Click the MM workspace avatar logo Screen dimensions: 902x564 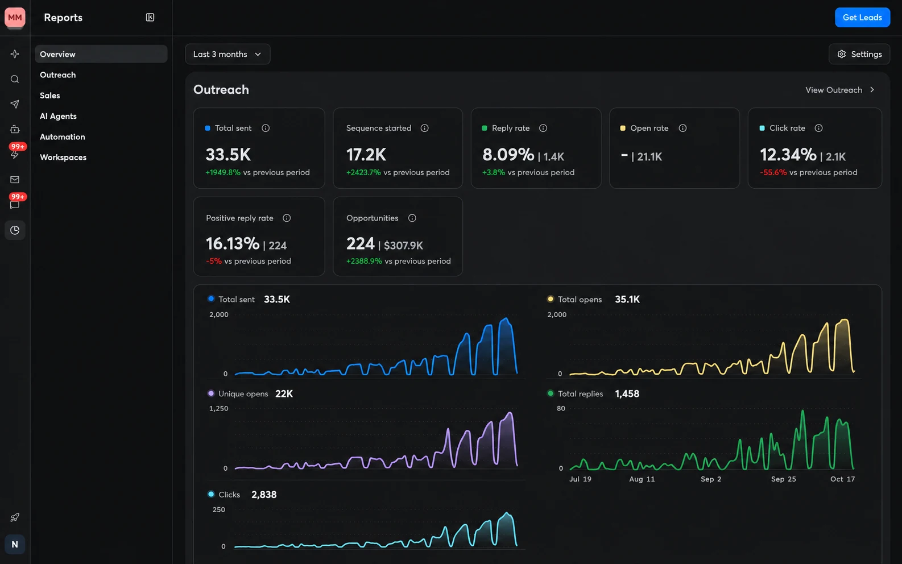[x=15, y=18]
